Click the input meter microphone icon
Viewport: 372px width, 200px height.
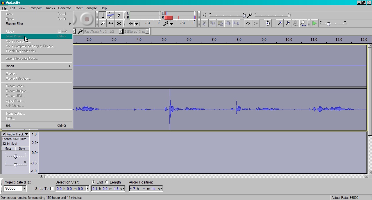(x=166, y=23)
